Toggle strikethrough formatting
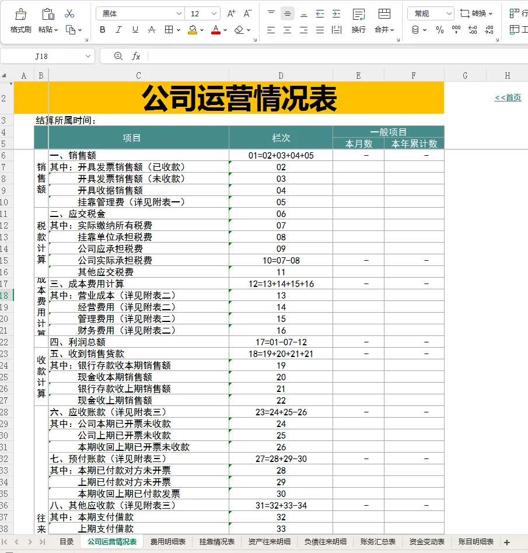The height and width of the screenshot is (553, 528). coord(152,30)
